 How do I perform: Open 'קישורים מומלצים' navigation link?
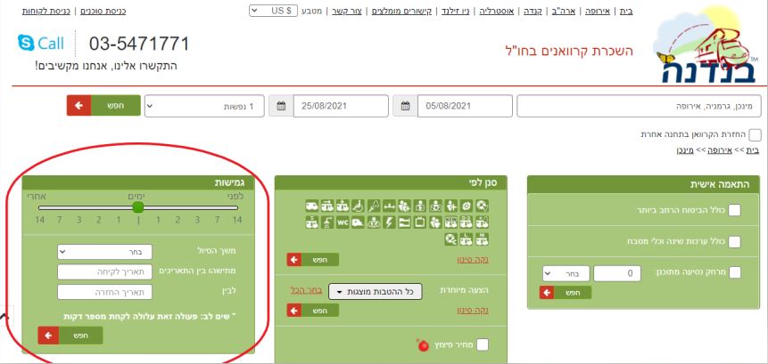[400, 11]
